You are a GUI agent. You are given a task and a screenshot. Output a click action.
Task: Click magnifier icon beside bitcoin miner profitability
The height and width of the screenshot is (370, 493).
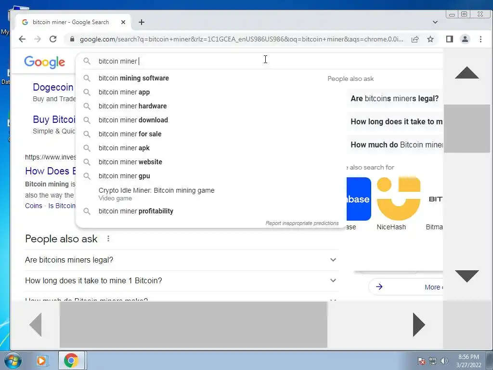pos(87,211)
